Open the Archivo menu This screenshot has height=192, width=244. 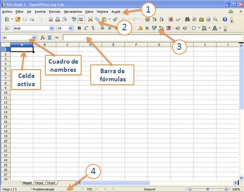click(7, 12)
